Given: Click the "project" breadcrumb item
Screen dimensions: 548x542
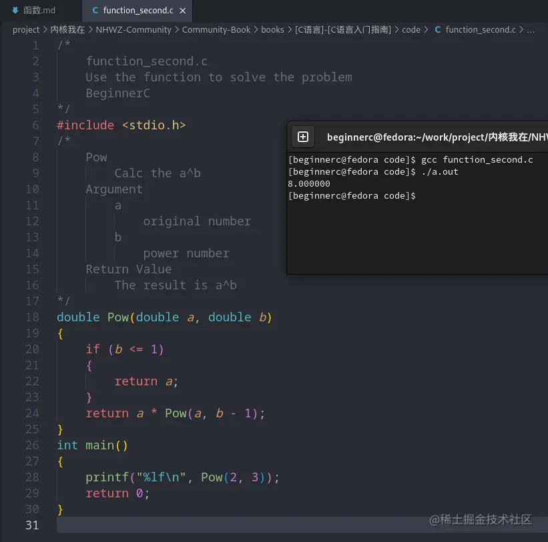Looking at the screenshot, I should 26,29.
